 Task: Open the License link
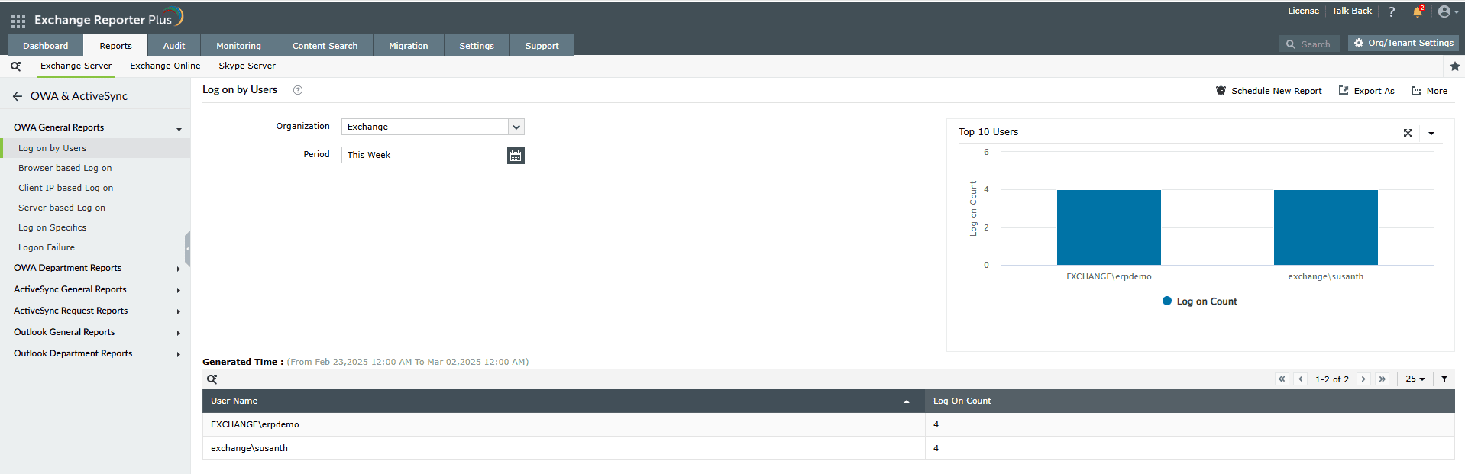[1303, 11]
